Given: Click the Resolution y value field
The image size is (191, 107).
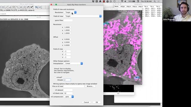Looking at the screenshot, I should pos(67,30).
